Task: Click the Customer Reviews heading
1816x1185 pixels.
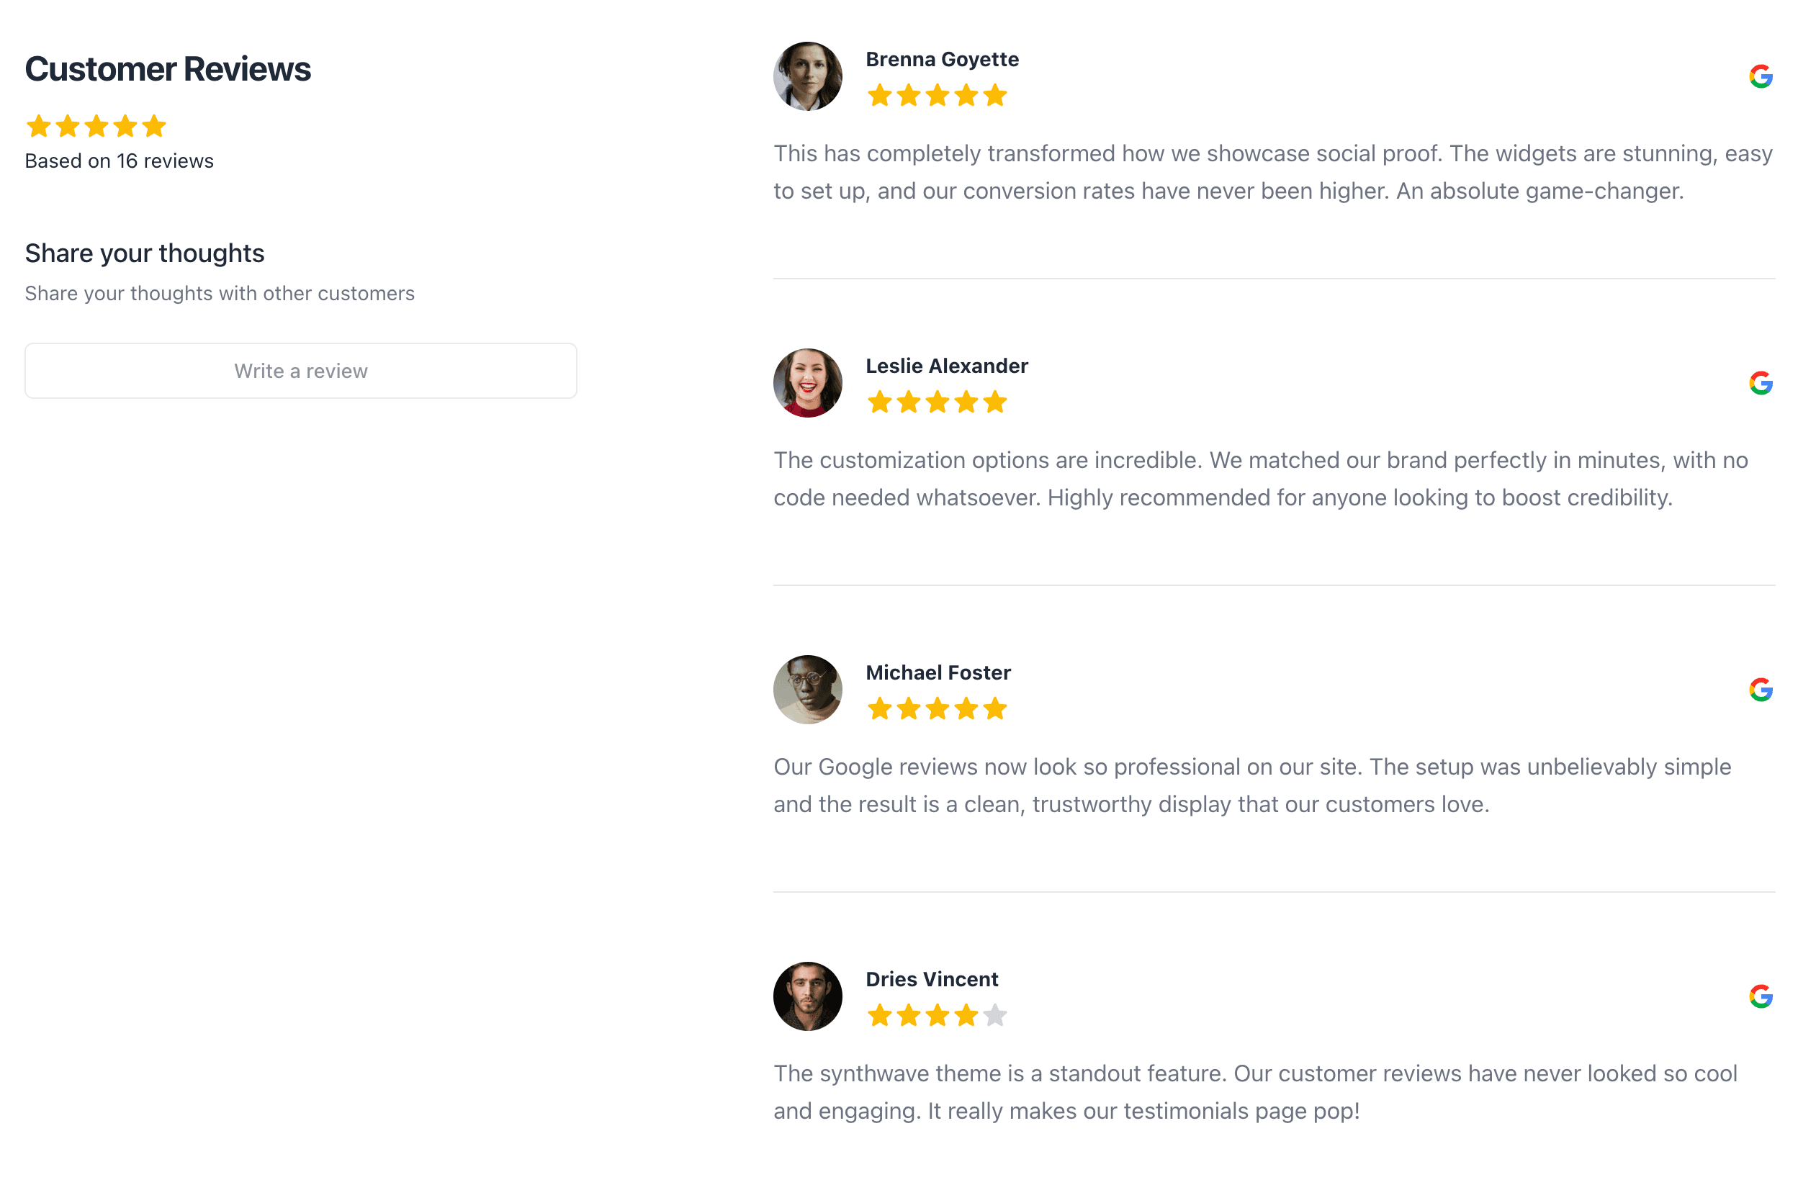Action: [x=168, y=68]
